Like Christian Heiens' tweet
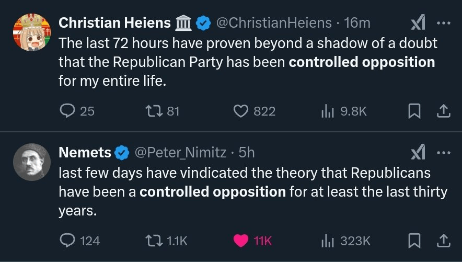 (x=240, y=111)
